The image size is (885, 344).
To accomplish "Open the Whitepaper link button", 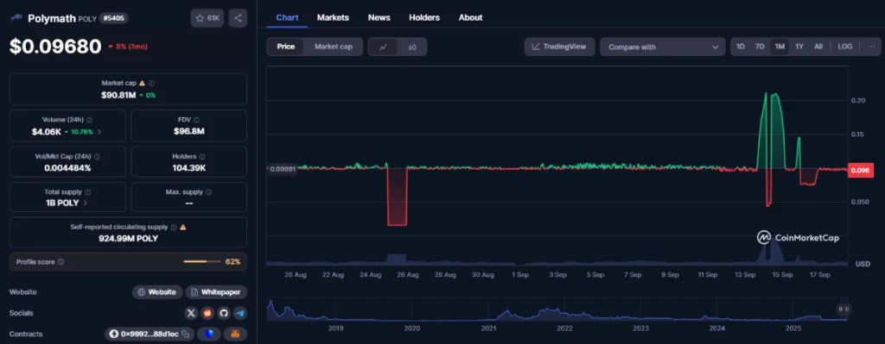I will (216, 292).
